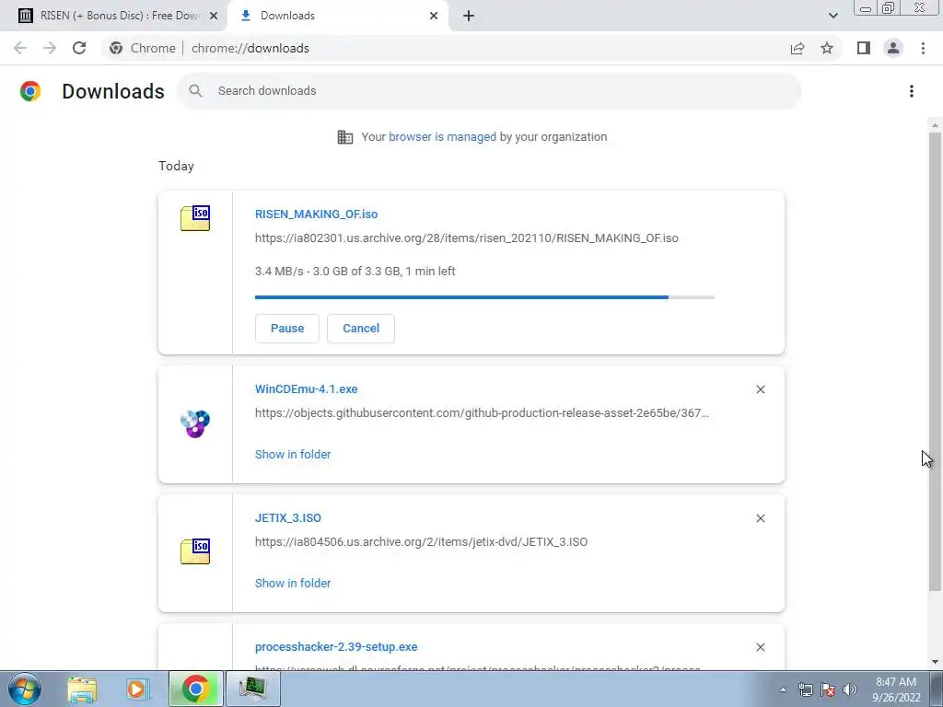Screen dimensions: 943x707
Task: Remove WinCDEmu-4.1.exe from the list
Action: pyautogui.click(x=761, y=389)
